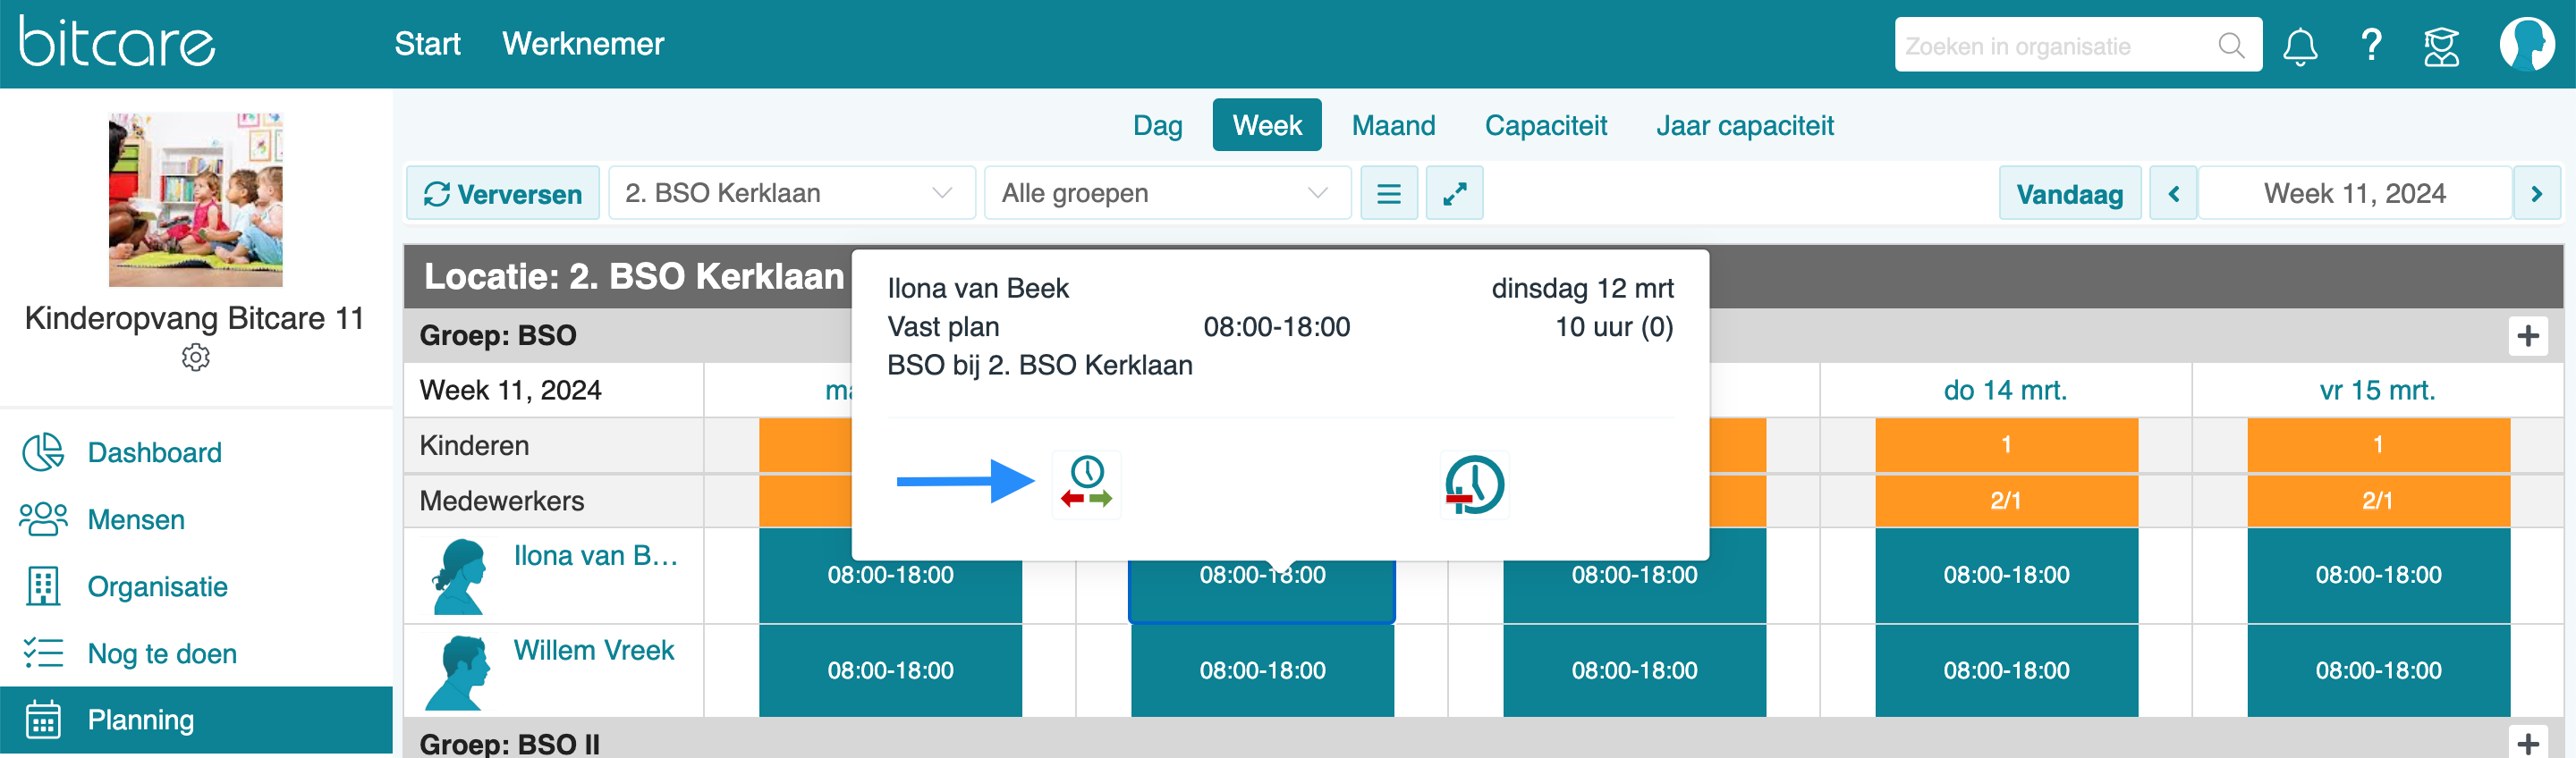Open the help question mark icon
Image resolution: width=2576 pixels, height=758 pixels.
(2370, 46)
